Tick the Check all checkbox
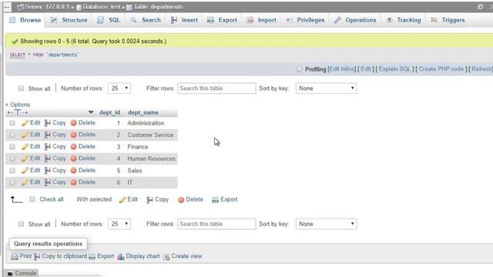This screenshot has height=277, width=493. (x=32, y=199)
